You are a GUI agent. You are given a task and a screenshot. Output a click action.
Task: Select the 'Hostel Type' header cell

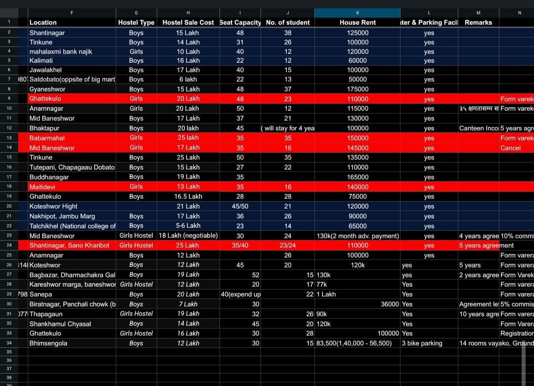(x=136, y=22)
